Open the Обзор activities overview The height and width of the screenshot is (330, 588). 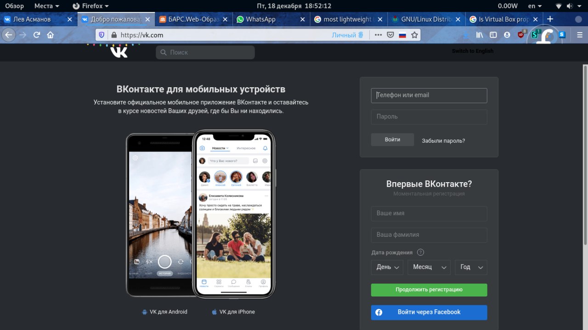14,6
